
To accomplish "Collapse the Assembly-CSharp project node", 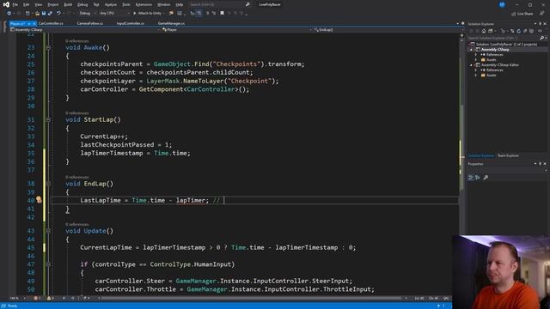I will [x=472, y=50].
